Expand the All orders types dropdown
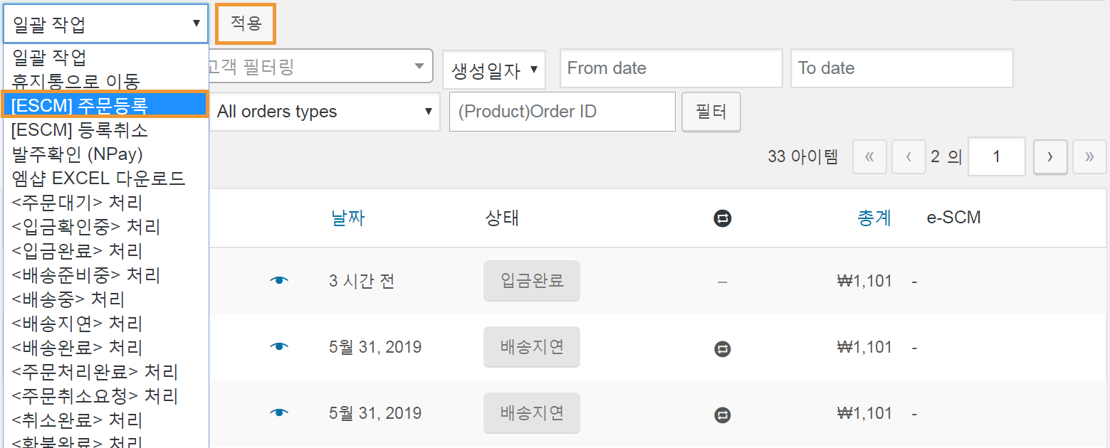This screenshot has width=1110, height=448. (324, 111)
